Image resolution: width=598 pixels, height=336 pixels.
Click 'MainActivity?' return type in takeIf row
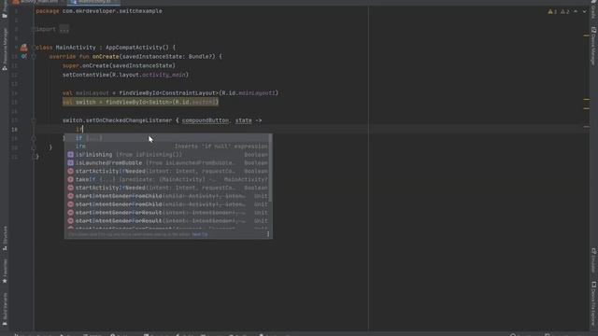coord(246,179)
